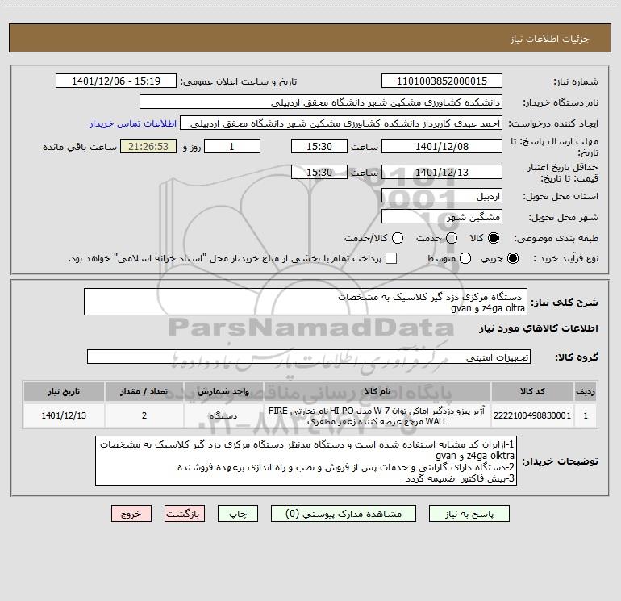The image size is (621, 601).
Task: Click the تعداد / مقدار column header
Action: 144,391
